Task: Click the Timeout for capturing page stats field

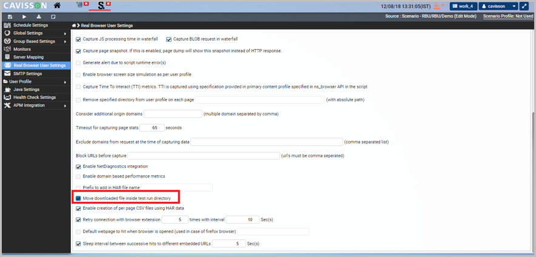Action: pos(152,128)
